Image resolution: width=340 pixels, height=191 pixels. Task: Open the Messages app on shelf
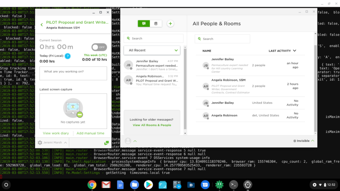[x=205, y=185]
